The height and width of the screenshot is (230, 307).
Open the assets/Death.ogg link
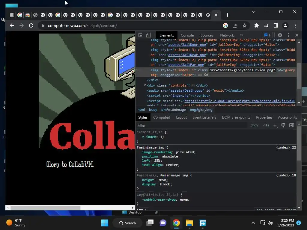[x=186, y=90]
